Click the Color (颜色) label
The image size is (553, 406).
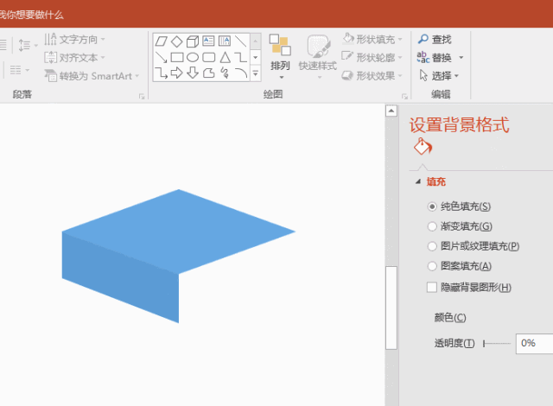click(x=450, y=318)
